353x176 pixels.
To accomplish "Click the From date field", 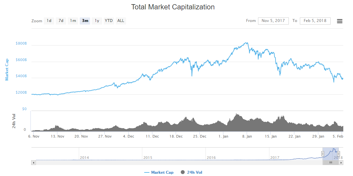I will 273,21.
